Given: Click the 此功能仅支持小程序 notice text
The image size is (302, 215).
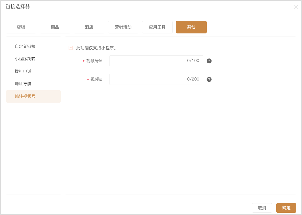Looking at the screenshot, I should point(96,48).
